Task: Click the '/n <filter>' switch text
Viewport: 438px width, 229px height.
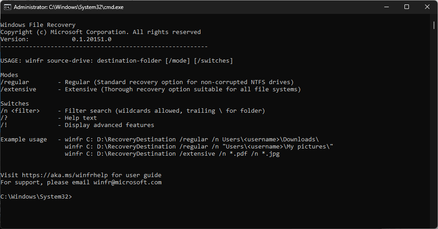Action: tap(20, 111)
